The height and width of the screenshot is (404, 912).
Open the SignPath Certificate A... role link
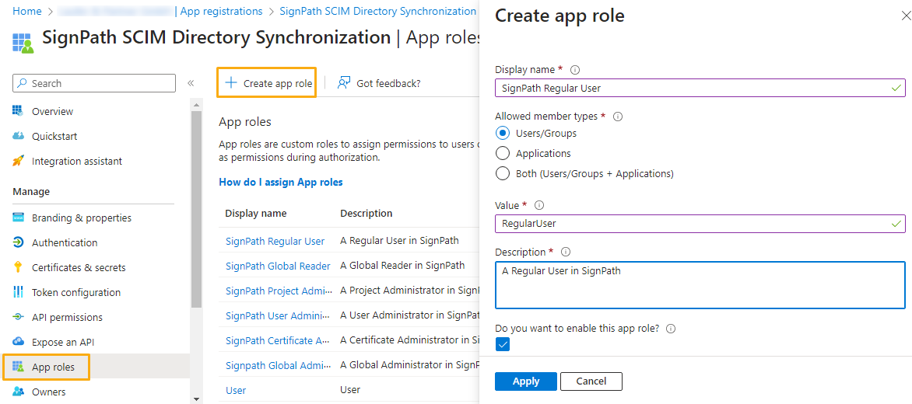(279, 340)
